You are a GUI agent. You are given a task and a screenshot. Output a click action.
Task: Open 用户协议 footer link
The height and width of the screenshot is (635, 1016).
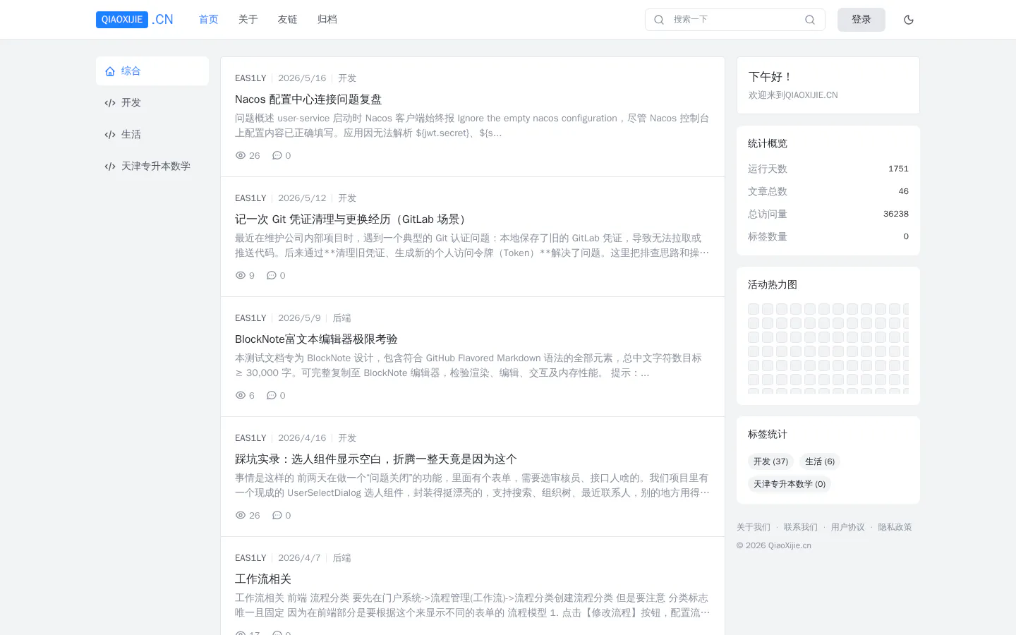(848, 527)
